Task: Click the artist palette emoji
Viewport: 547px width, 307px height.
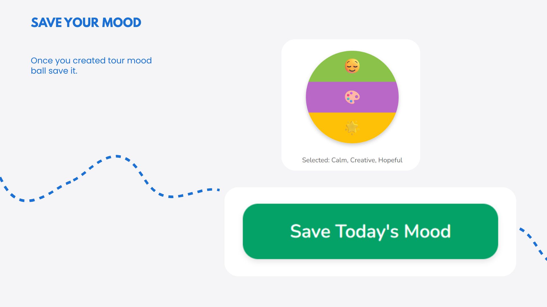Action: [352, 97]
